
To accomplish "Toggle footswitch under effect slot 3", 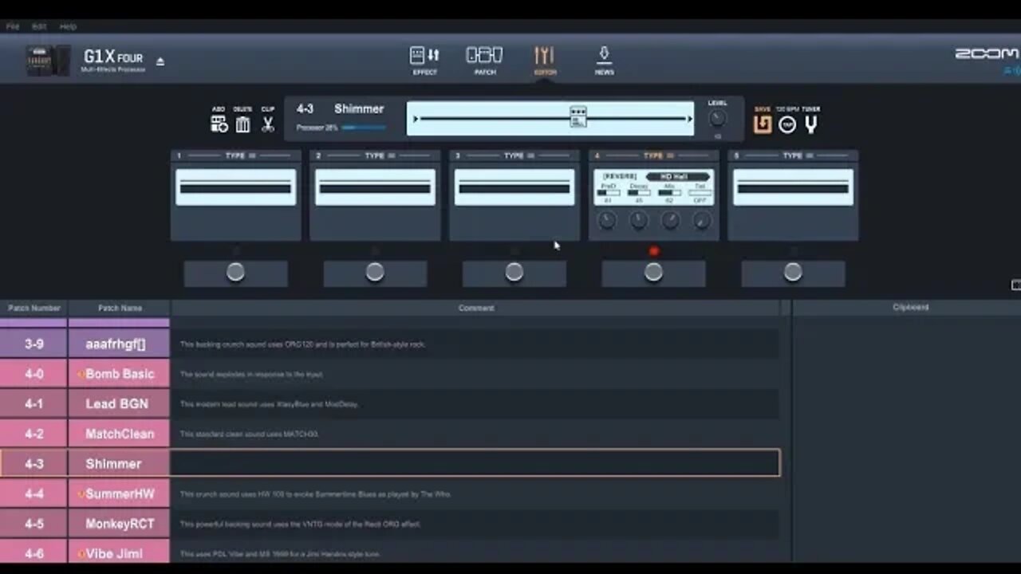I will click(514, 273).
